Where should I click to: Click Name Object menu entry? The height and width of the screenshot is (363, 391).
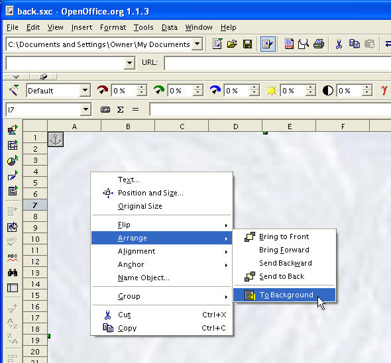pos(162,278)
